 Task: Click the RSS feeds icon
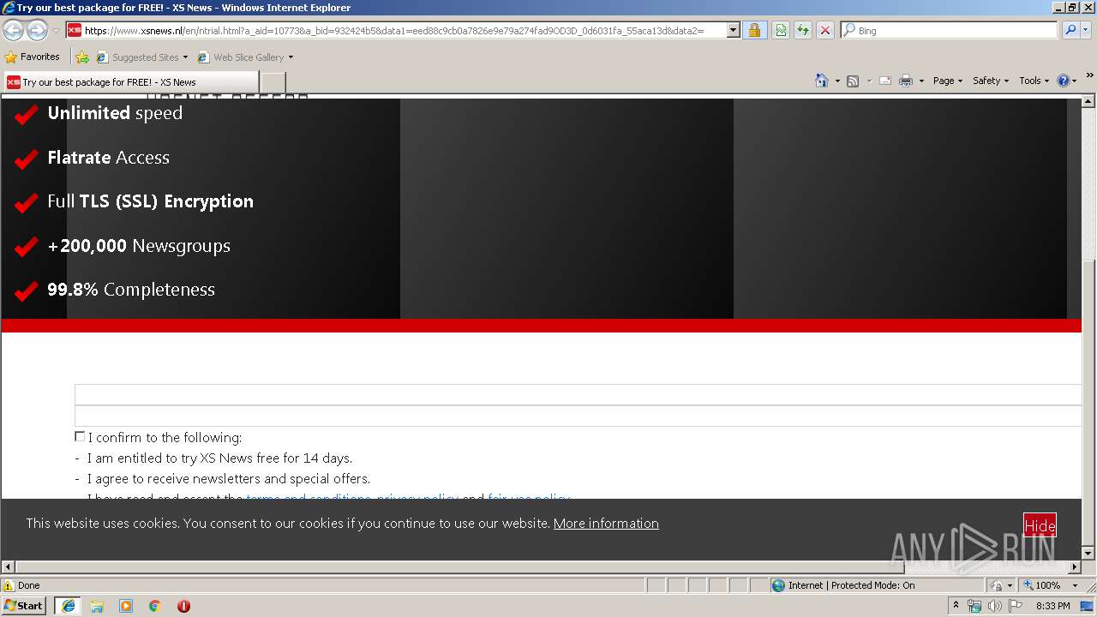[x=853, y=81]
